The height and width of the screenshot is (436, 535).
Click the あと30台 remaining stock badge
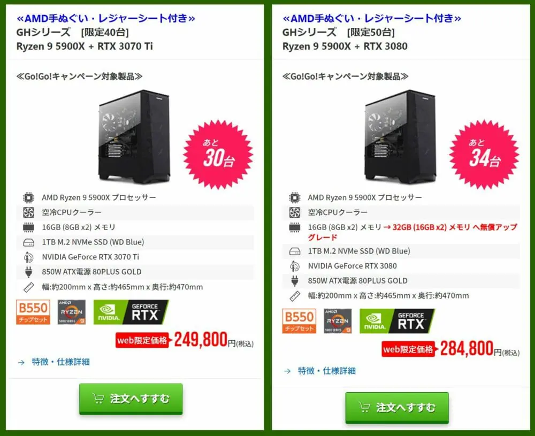click(218, 155)
